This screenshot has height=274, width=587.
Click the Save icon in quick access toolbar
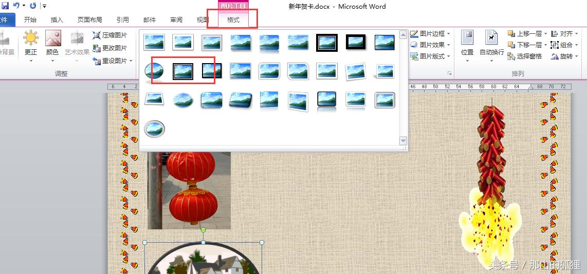pyautogui.click(x=5, y=6)
